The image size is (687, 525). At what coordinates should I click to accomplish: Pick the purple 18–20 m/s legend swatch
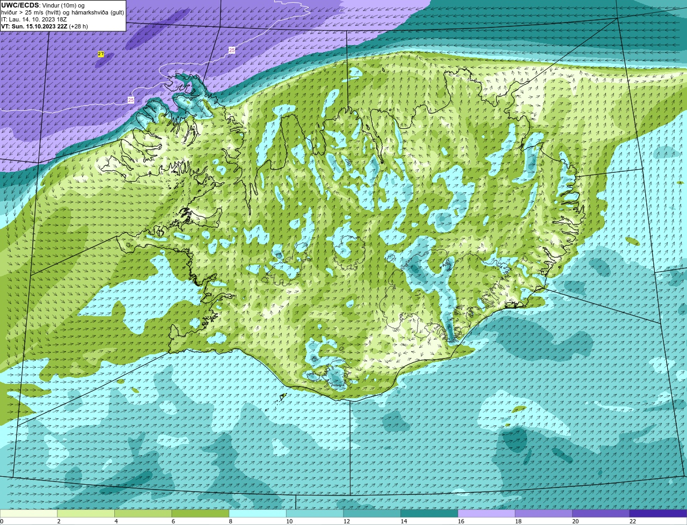(544, 513)
